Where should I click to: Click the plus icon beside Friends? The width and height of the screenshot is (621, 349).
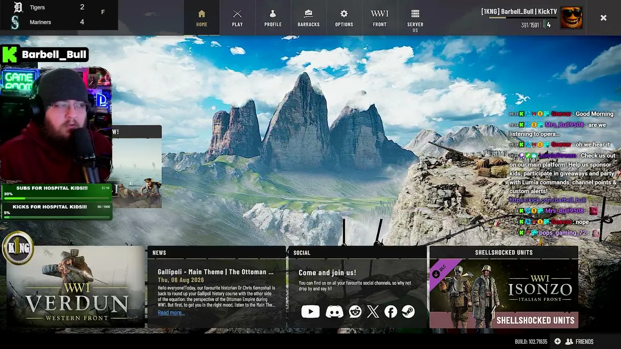(557, 342)
